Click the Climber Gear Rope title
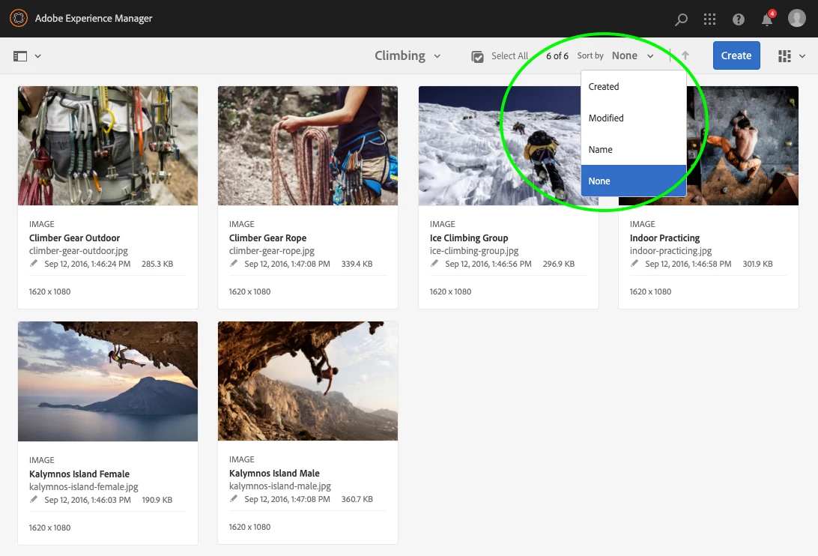Viewport: 818px width, 556px height. tap(267, 238)
